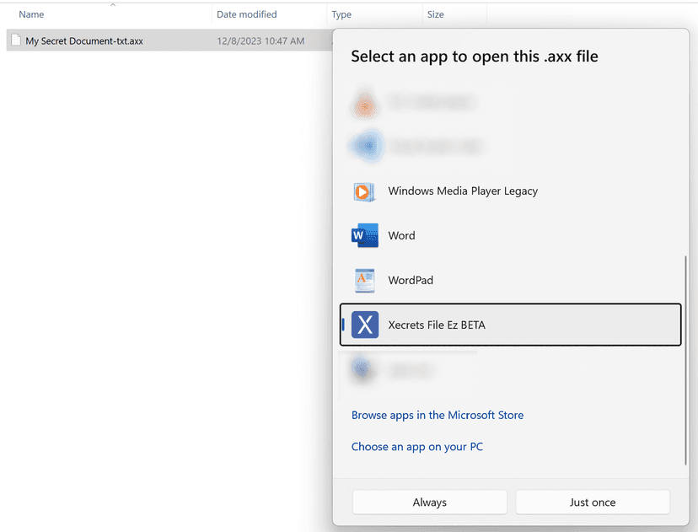Select the My Secret Document-txt.axx file name
Viewport: 698px width, 532px height.
pyautogui.click(x=84, y=40)
